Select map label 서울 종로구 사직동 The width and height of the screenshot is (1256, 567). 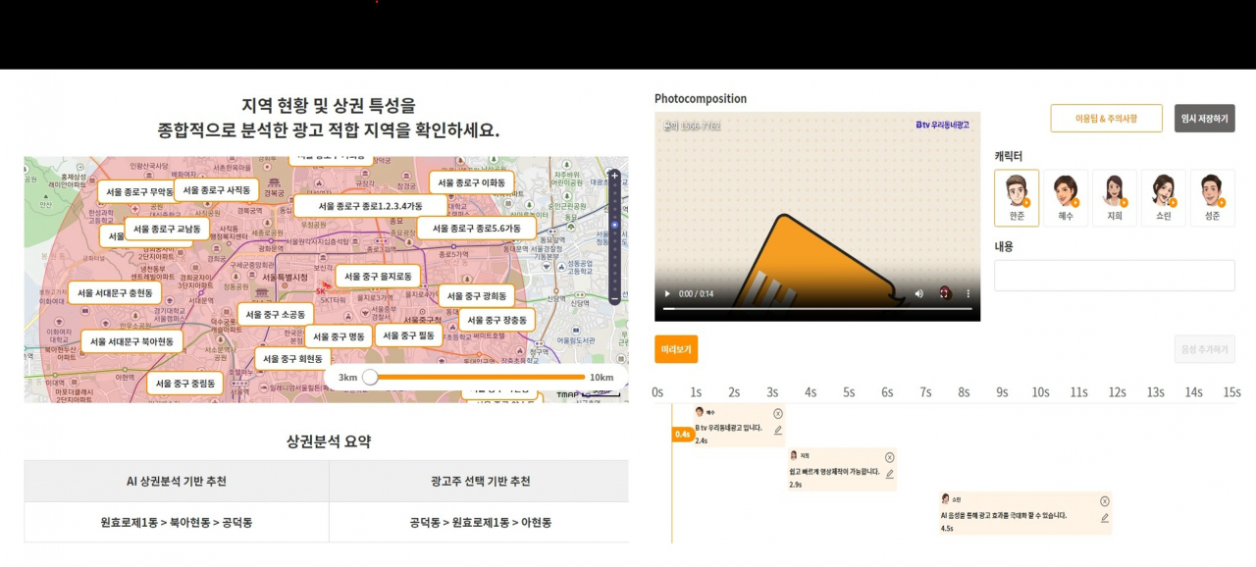coord(217,190)
